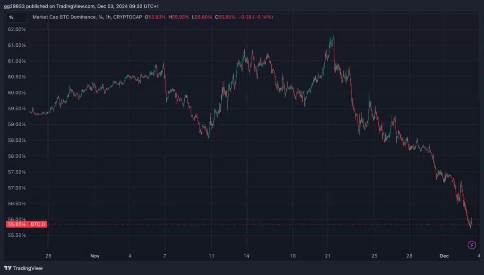Viewport: 484px width, 275px height.
Task: Click the 62.00% price axis label
Action: (x=17, y=29)
